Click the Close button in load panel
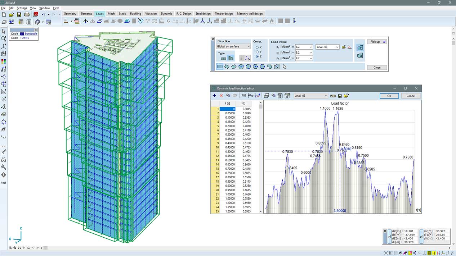The image size is (456, 256). tap(377, 67)
